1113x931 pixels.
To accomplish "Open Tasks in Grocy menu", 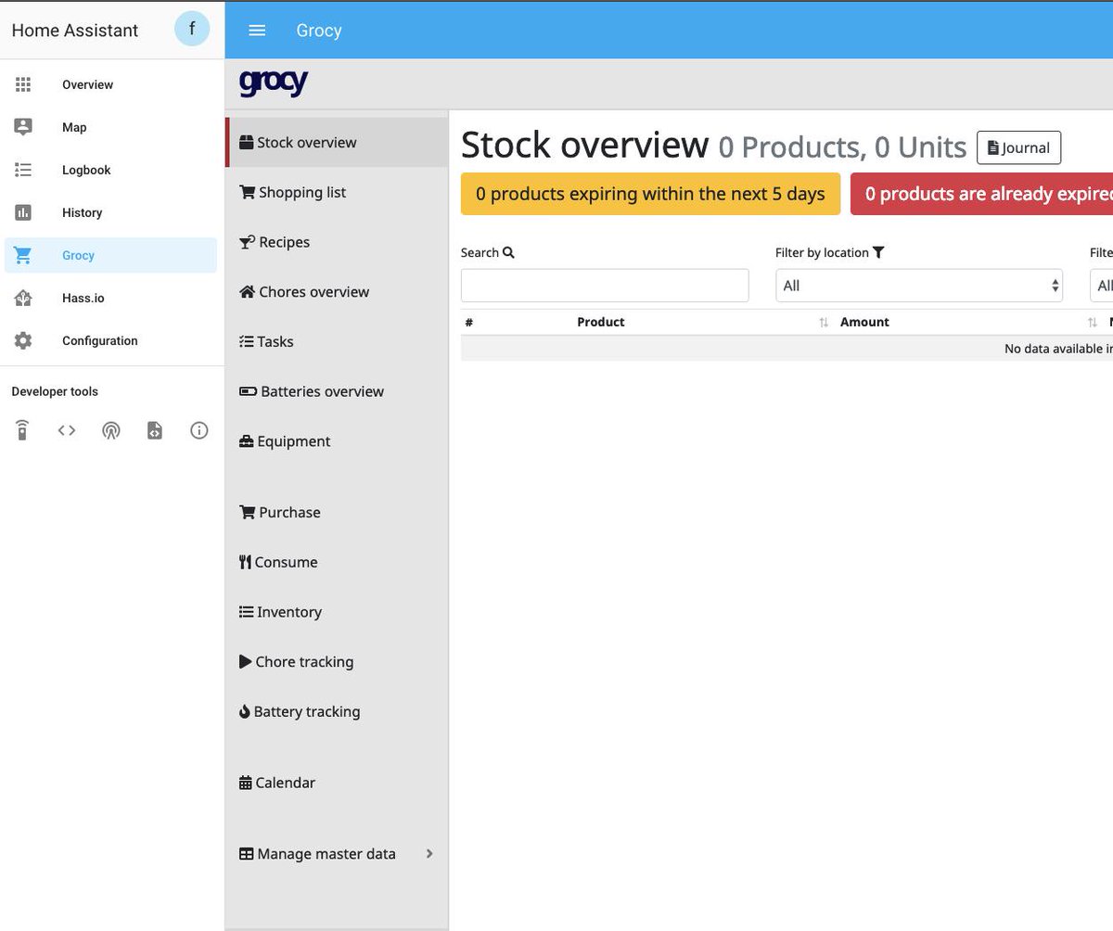I will tap(337, 341).
